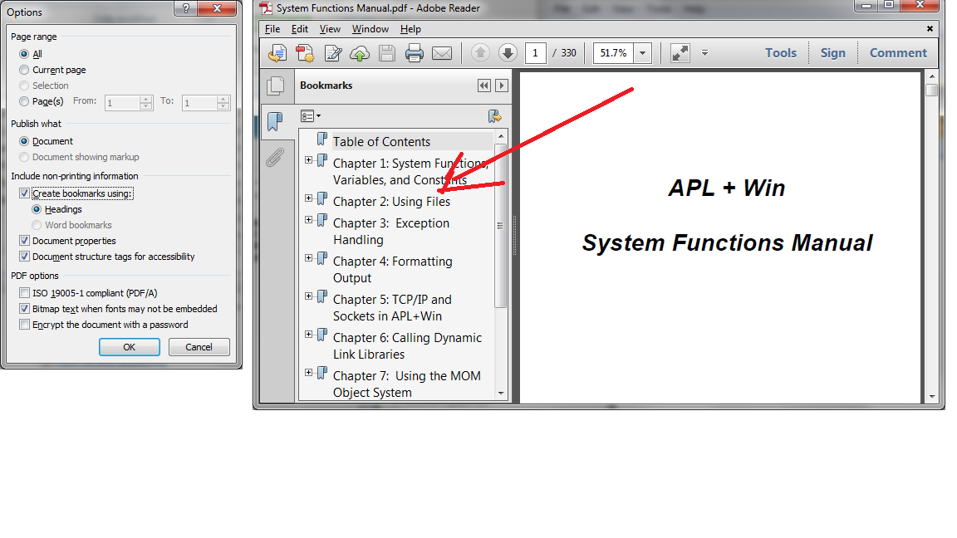Viewport: 957px width, 538px height.
Task: Open the Edit menu
Action: 300,29
